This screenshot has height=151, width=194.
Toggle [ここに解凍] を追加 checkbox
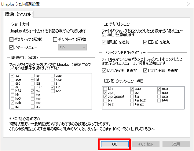coord(104,71)
